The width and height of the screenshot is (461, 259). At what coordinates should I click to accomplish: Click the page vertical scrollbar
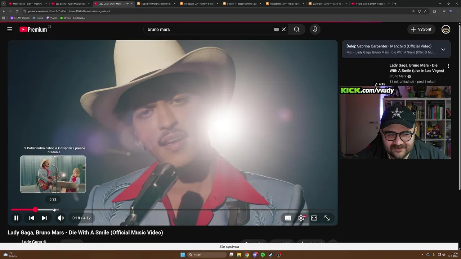point(459,108)
